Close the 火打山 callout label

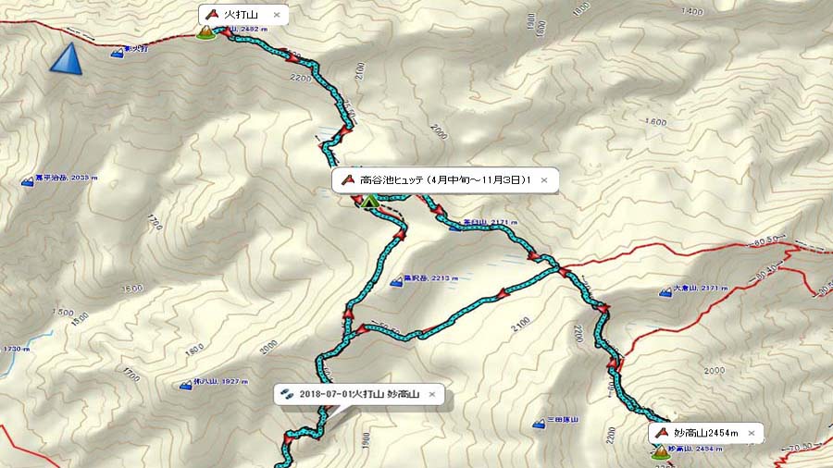pyautogui.click(x=277, y=15)
